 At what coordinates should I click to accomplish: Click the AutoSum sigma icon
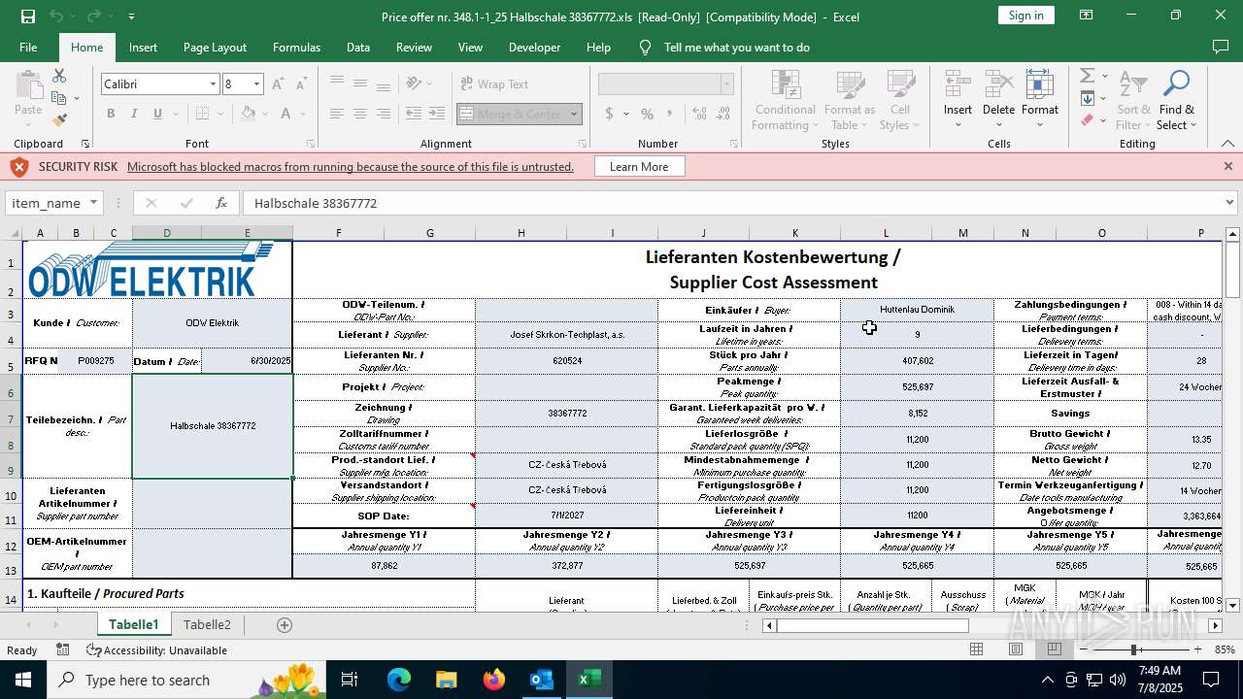tap(1088, 76)
